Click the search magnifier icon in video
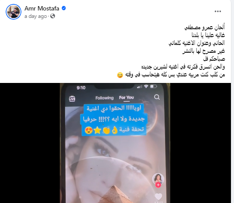This screenshot has height=203, width=234. coord(157,97)
